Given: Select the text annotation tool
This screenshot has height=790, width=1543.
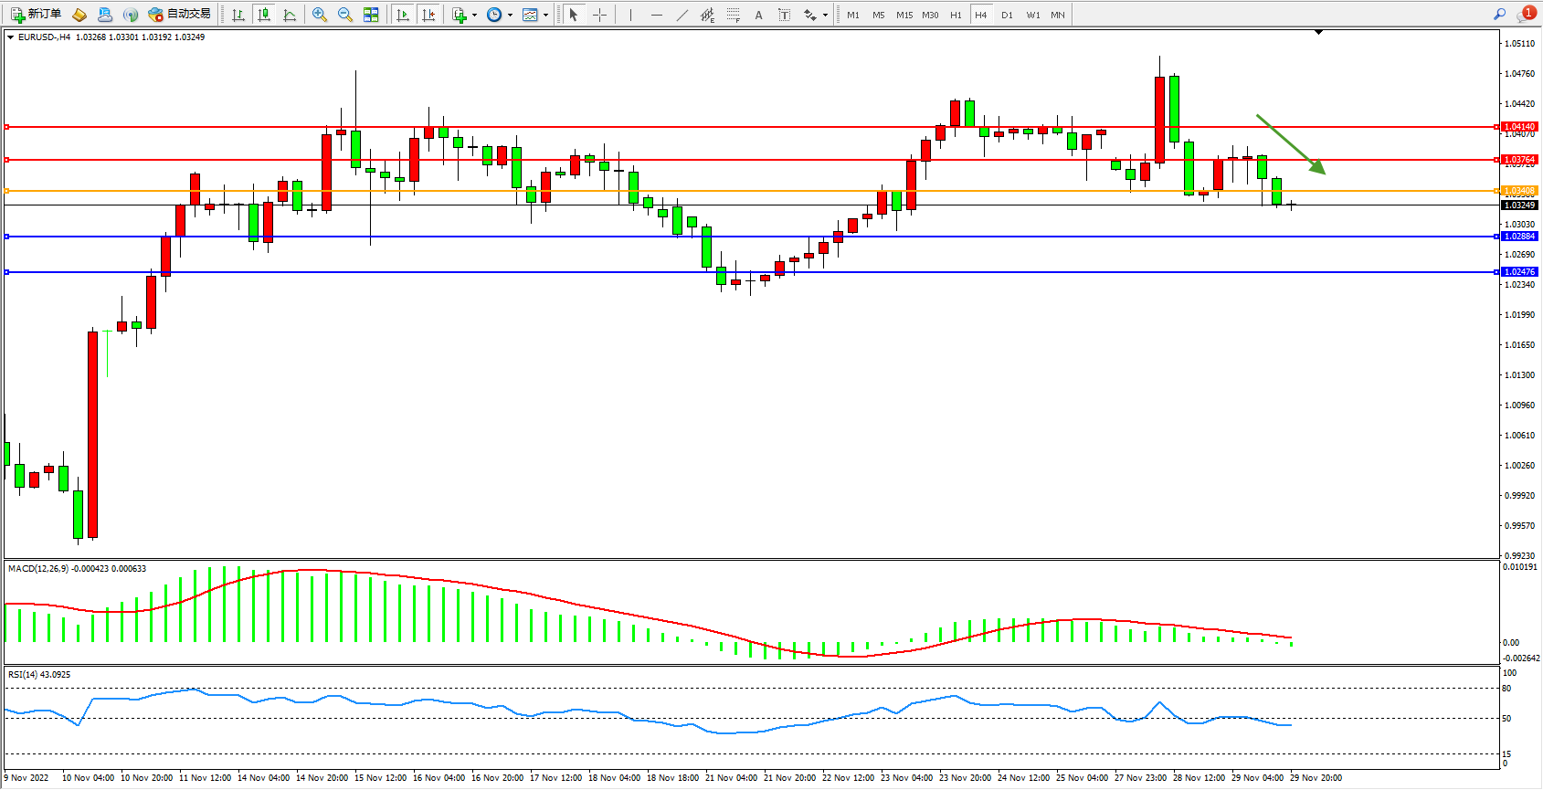Looking at the screenshot, I should pos(758,15).
